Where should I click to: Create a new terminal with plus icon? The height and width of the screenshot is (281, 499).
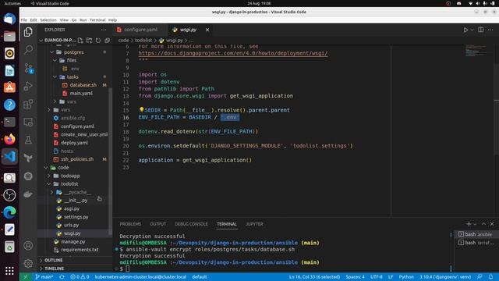coord(469,224)
